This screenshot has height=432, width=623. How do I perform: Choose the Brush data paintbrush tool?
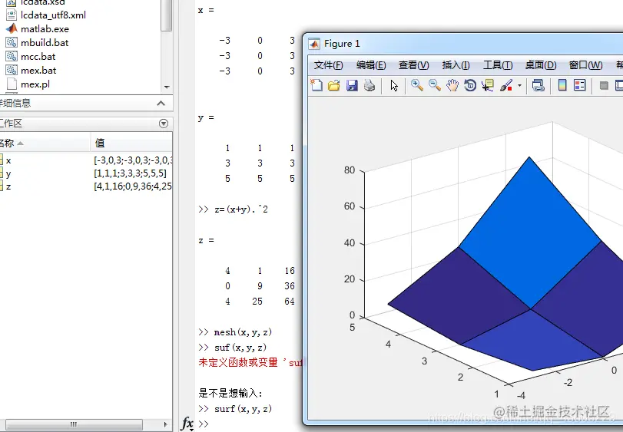pyautogui.click(x=506, y=85)
